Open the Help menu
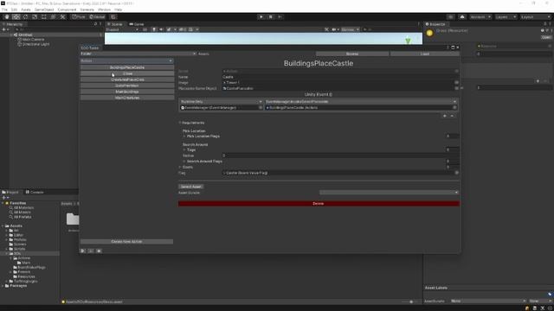The width and height of the screenshot is (554, 311). point(118,10)
